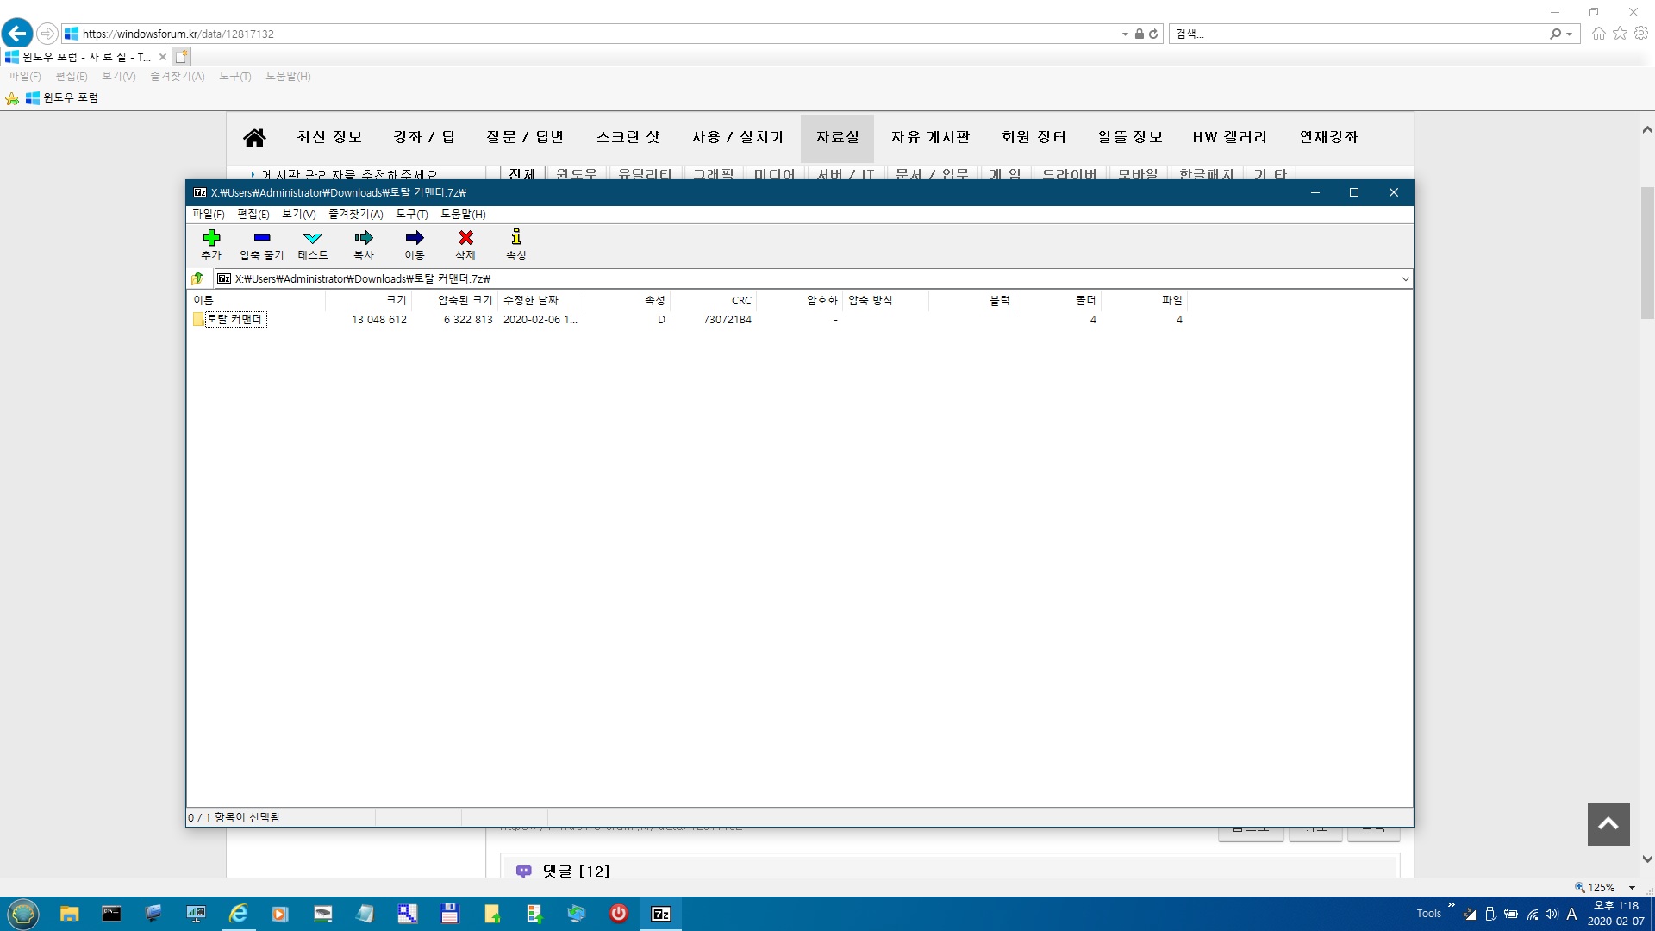Click the 7z taskbar icon

pyautogui.click(x=661, y=914)
